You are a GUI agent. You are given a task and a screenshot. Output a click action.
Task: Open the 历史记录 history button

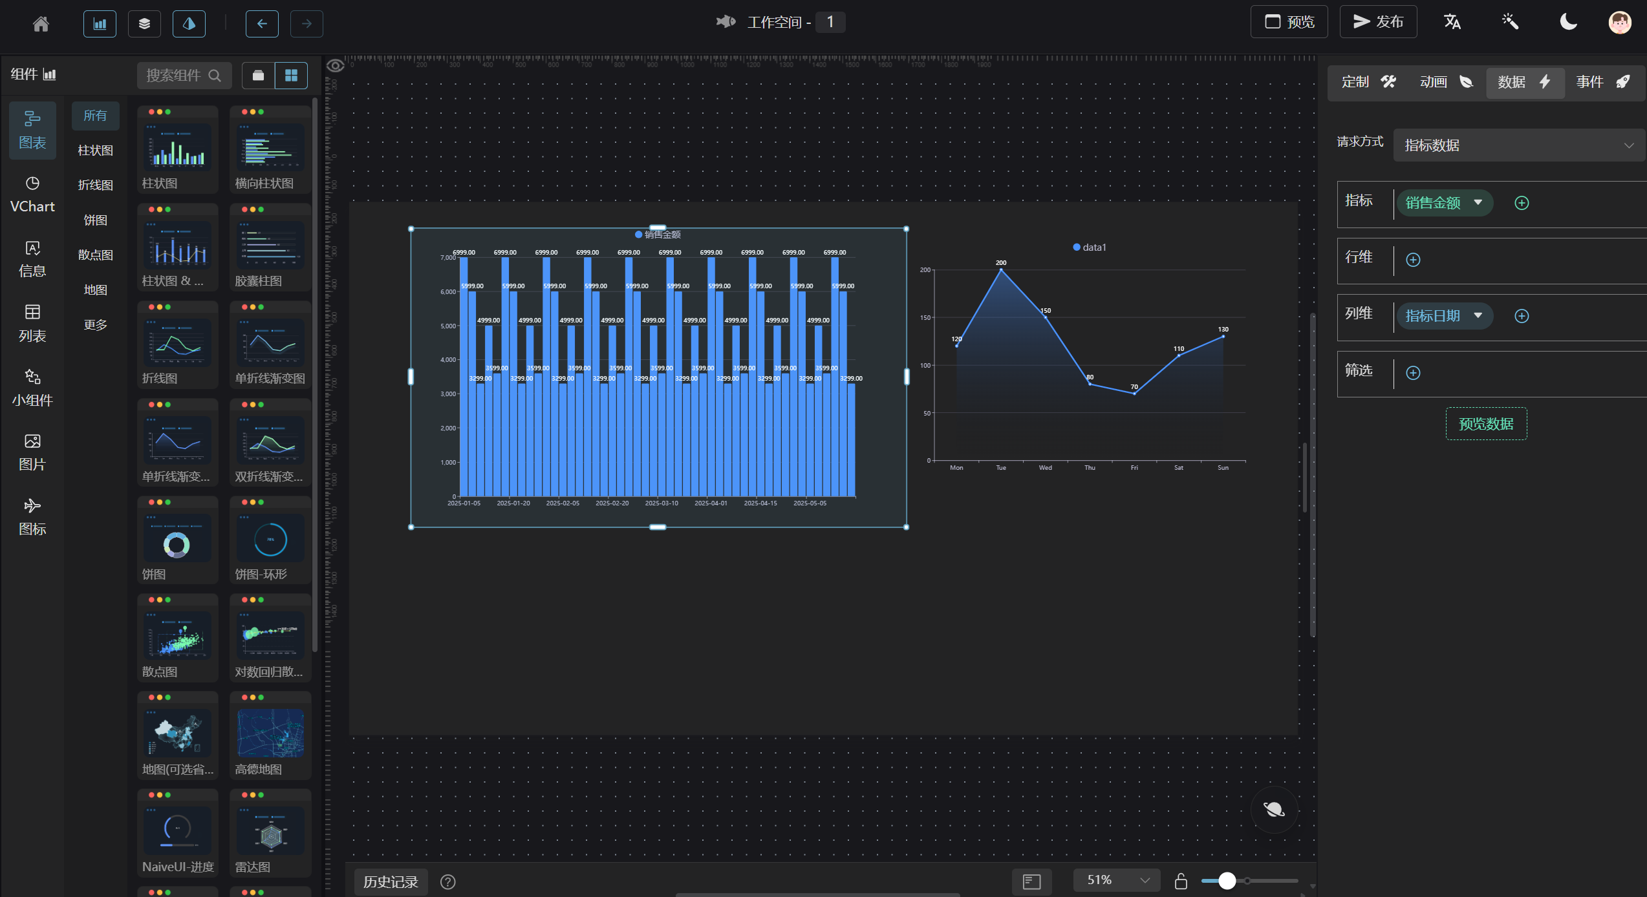(391, 881)
